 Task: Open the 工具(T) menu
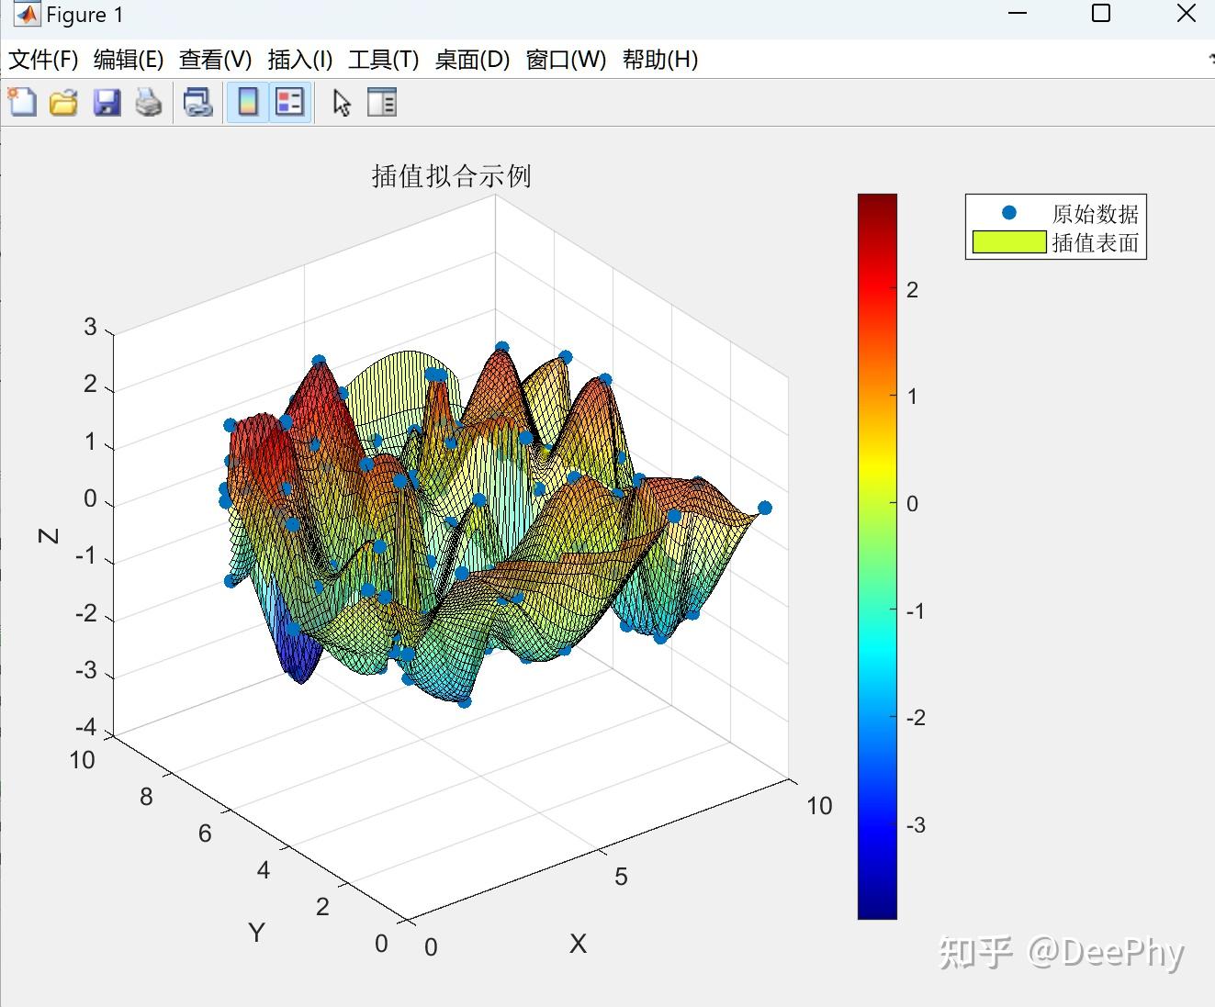pos(383,60)
